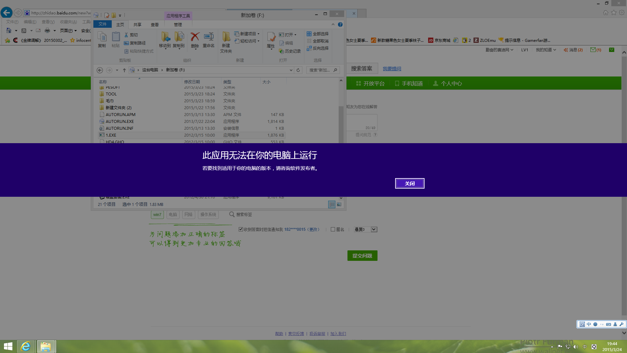Click the Paste (粘贴) icon in Explorer ribbon
Image resolution: width=627 pixels, height=353 pixels.
[116, 40]
